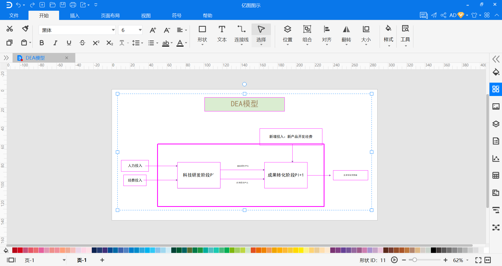This screenshot has height=266, width=502.
Task: Switch to the 视图 view tab
Action: 146,15
